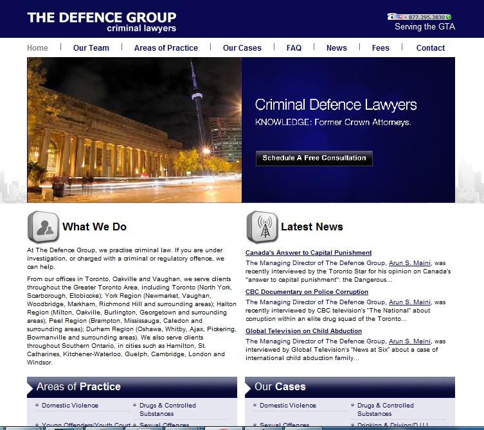This screenshot has height=430, width=484.
Task: Click the green call icon beside the phone number
Action: [449, 17]
